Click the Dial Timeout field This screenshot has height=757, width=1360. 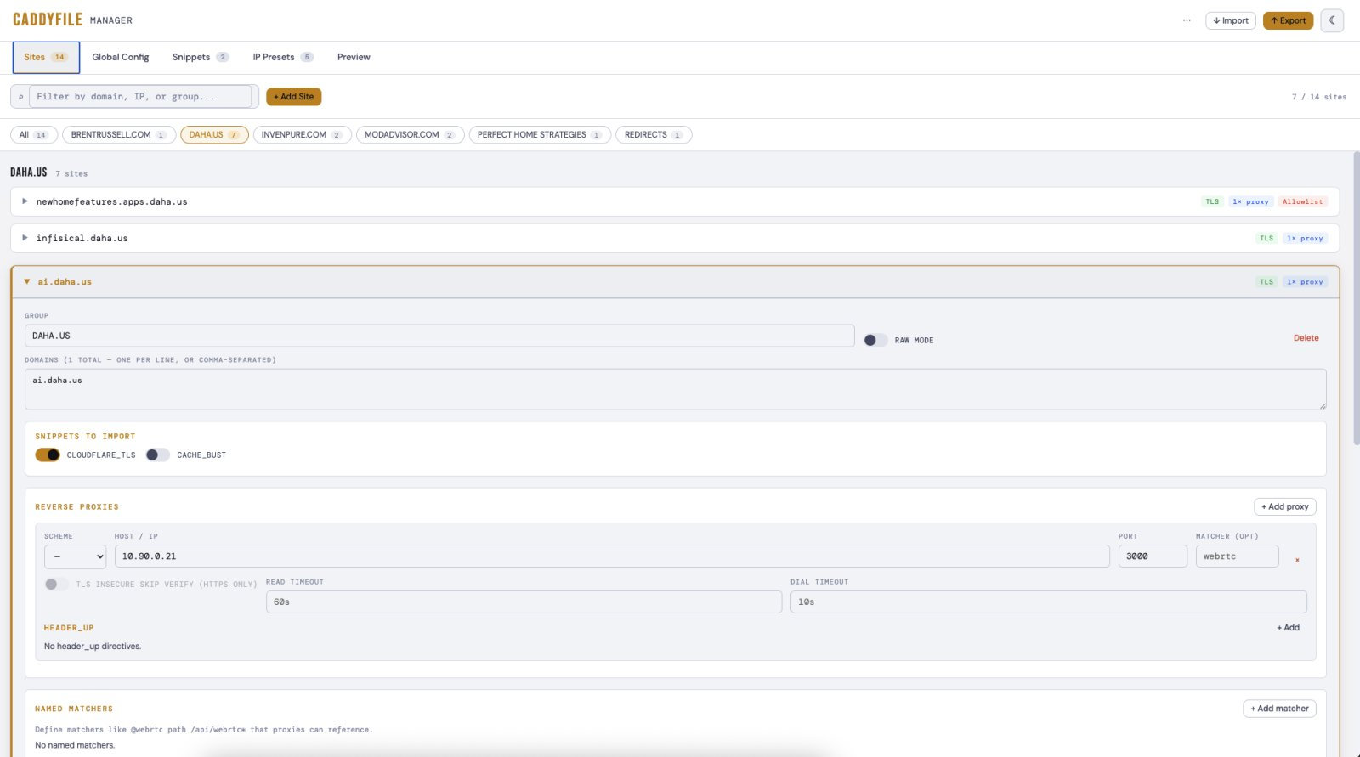tap(1048, 602)
